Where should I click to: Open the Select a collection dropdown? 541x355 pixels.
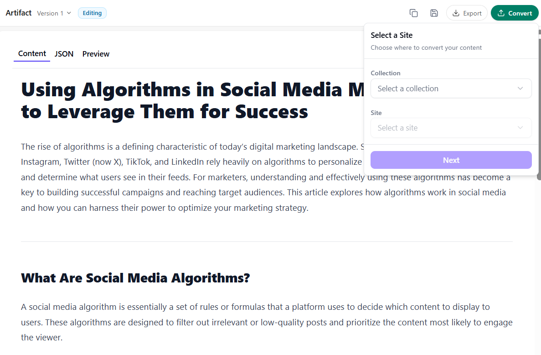(451, 89)
